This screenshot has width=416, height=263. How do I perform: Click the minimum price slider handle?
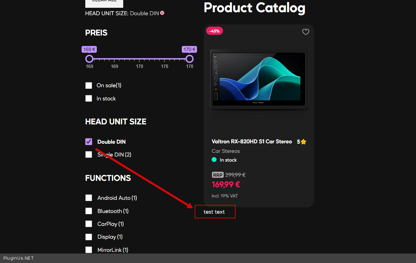pos(89,59)
